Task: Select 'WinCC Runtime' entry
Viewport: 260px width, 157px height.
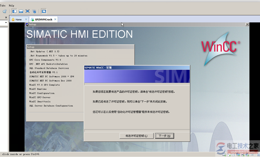Action: (x=38, y=89)
